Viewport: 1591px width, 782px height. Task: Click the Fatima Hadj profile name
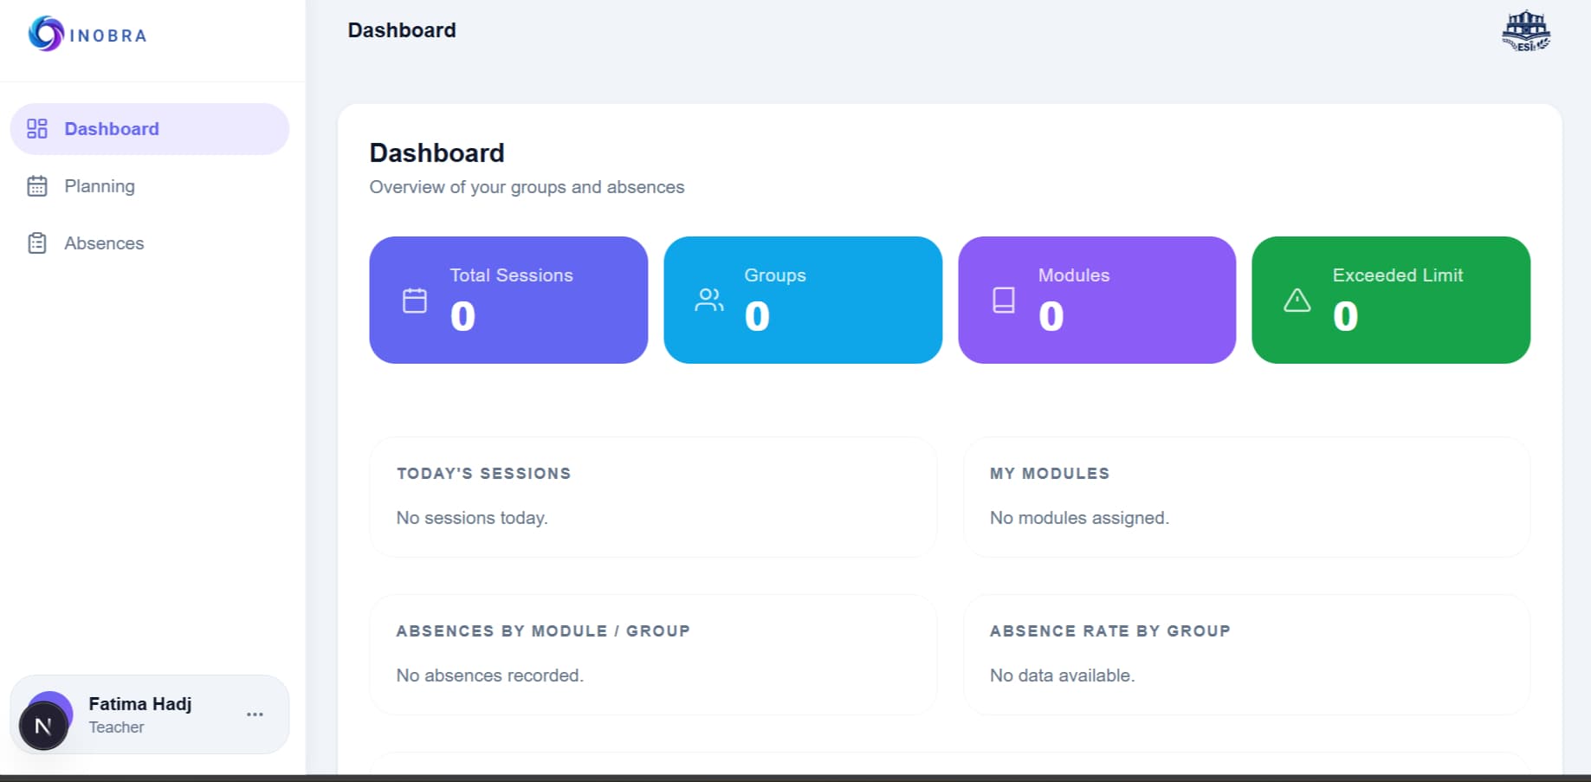pos(140,704)
